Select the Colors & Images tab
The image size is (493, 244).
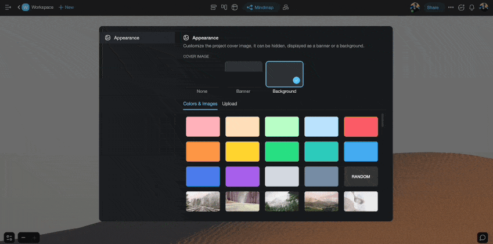click(200, 104)
